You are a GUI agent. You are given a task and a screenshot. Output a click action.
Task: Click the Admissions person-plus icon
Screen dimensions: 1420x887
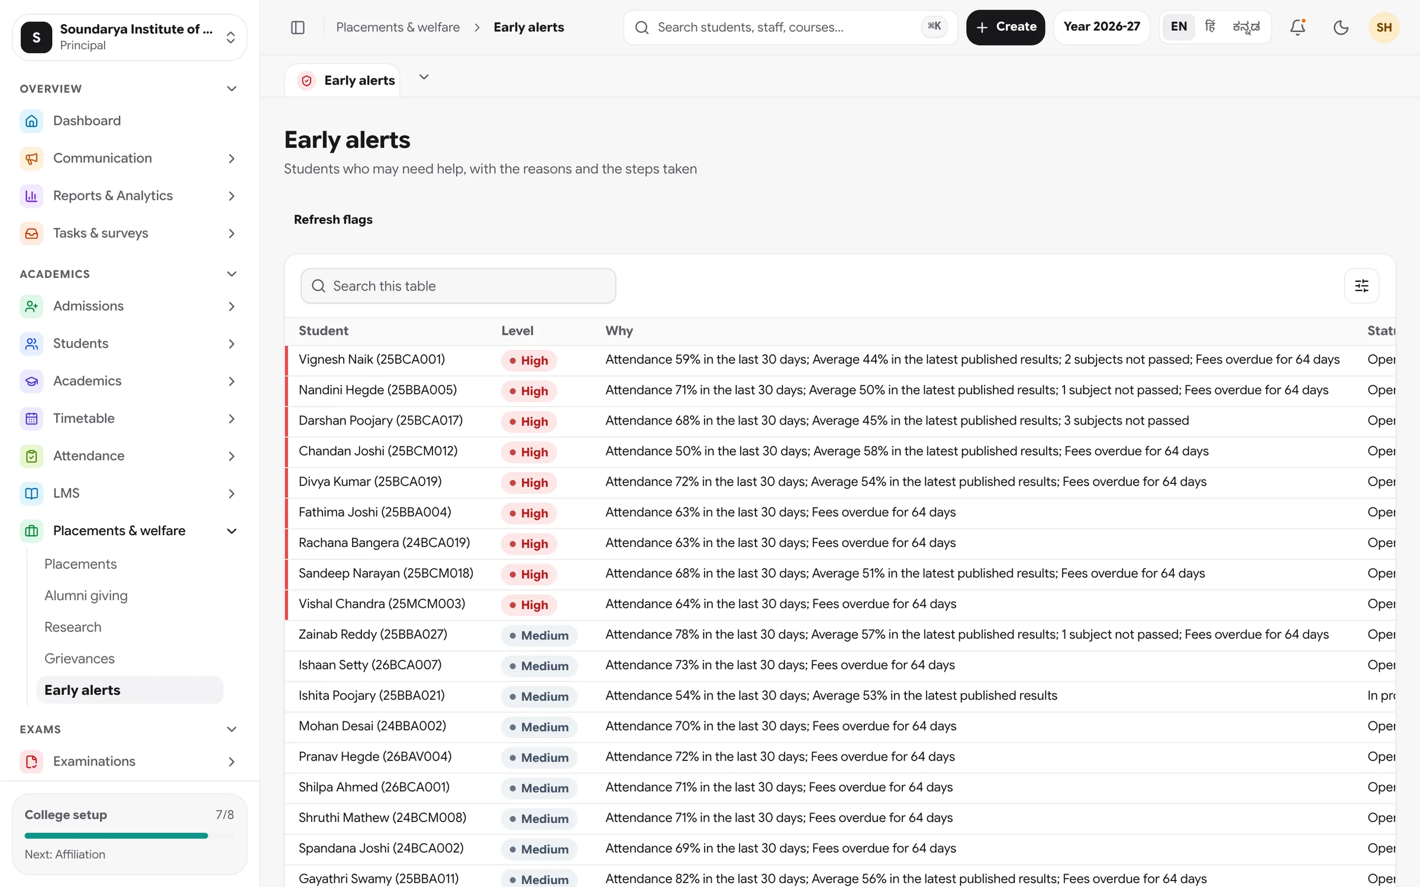31,306
